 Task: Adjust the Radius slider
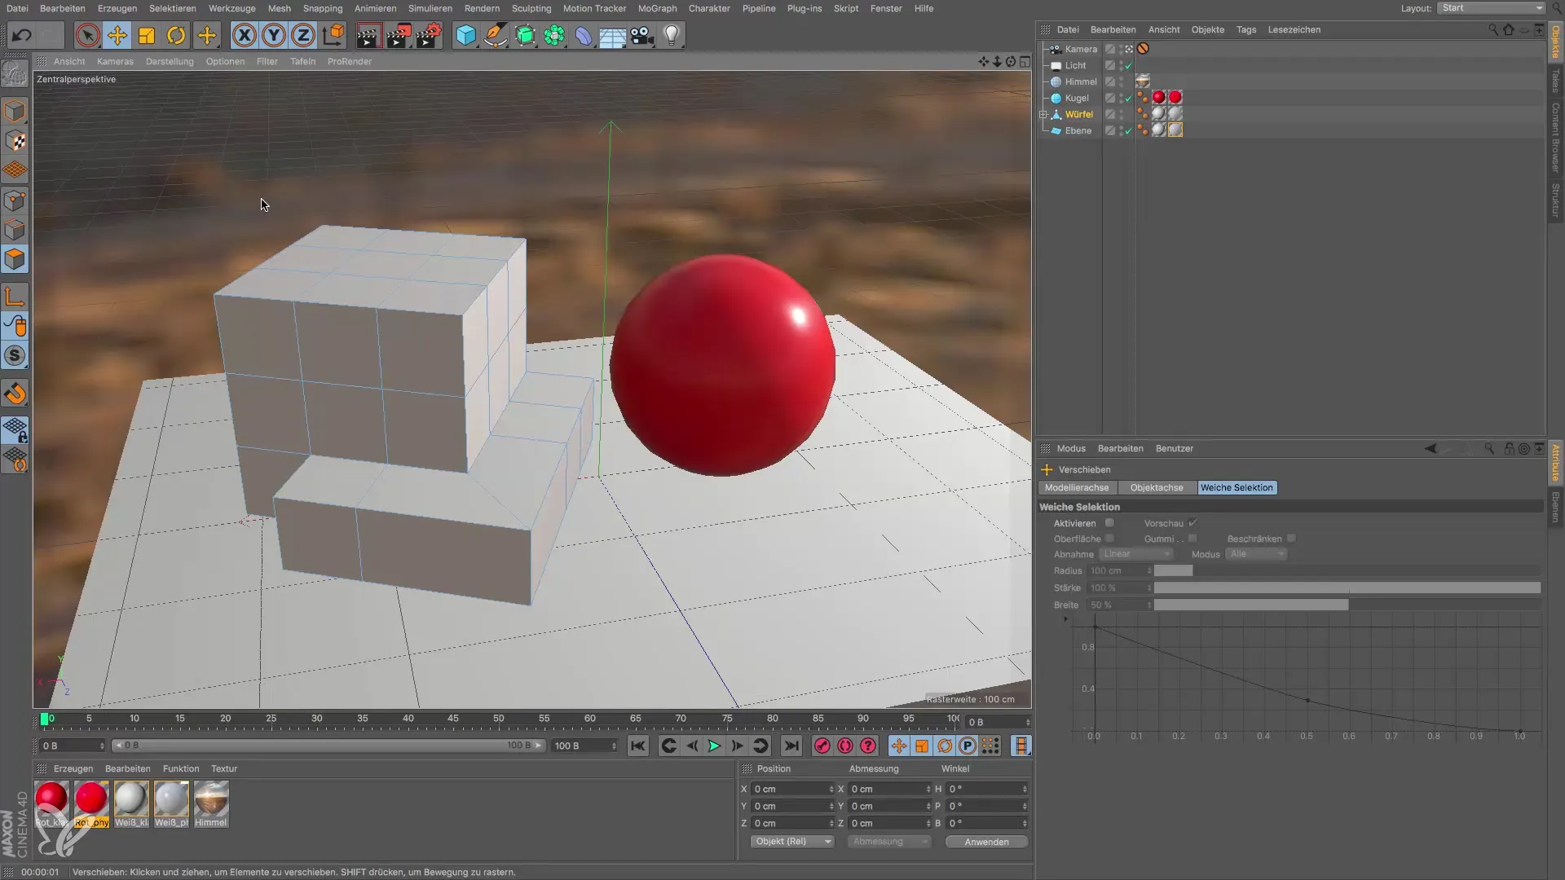[1347, 570]
